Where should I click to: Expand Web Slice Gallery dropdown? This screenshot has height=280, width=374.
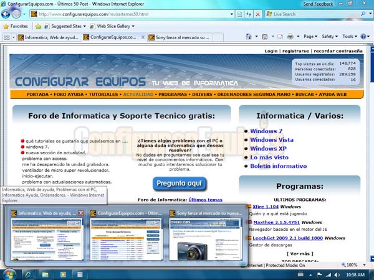(133, 26)
